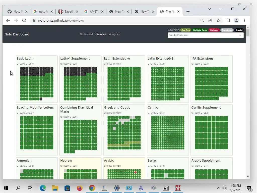Open the Chrome profile avatar
Viewport: 257px width, 193px height.
tap(236, 20)
